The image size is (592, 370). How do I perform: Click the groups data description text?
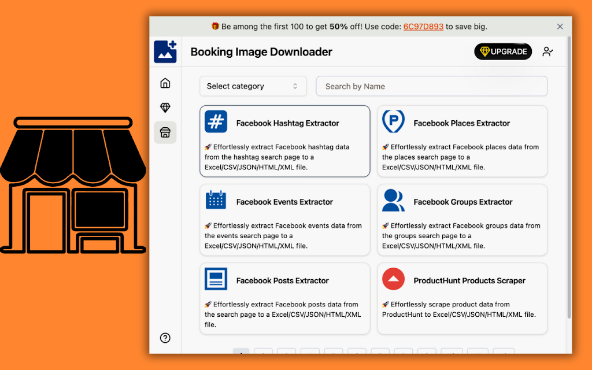click(x=461, y=236)
